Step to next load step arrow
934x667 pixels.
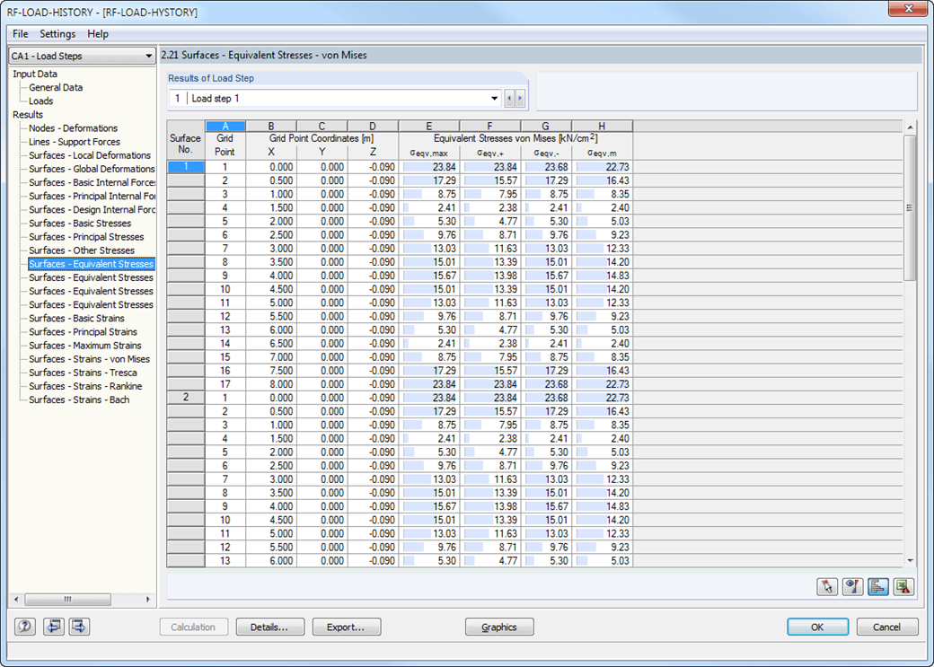[x=519, y=98]
